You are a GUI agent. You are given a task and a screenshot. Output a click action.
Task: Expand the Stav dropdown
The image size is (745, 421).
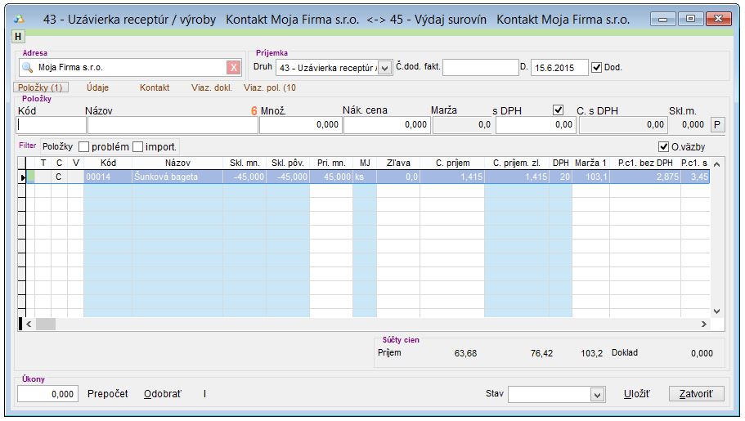pos(597,395)
